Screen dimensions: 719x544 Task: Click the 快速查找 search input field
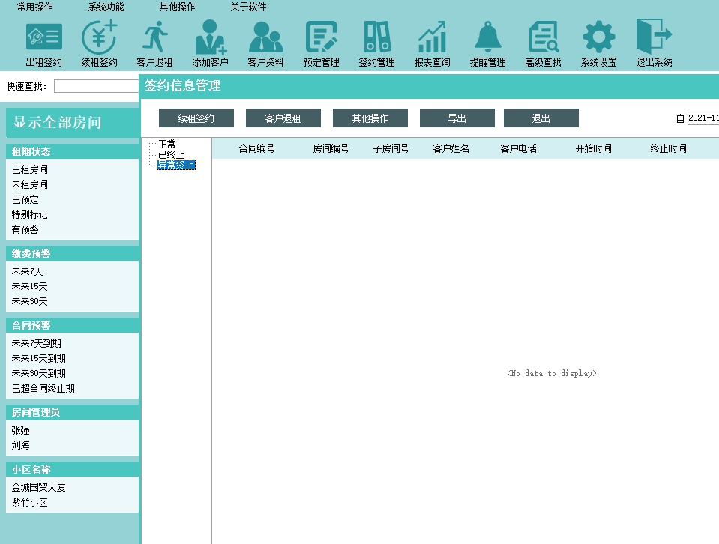click(x=96, y=86)
